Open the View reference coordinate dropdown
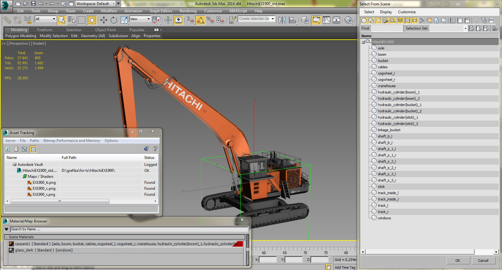 coord(140,19)
